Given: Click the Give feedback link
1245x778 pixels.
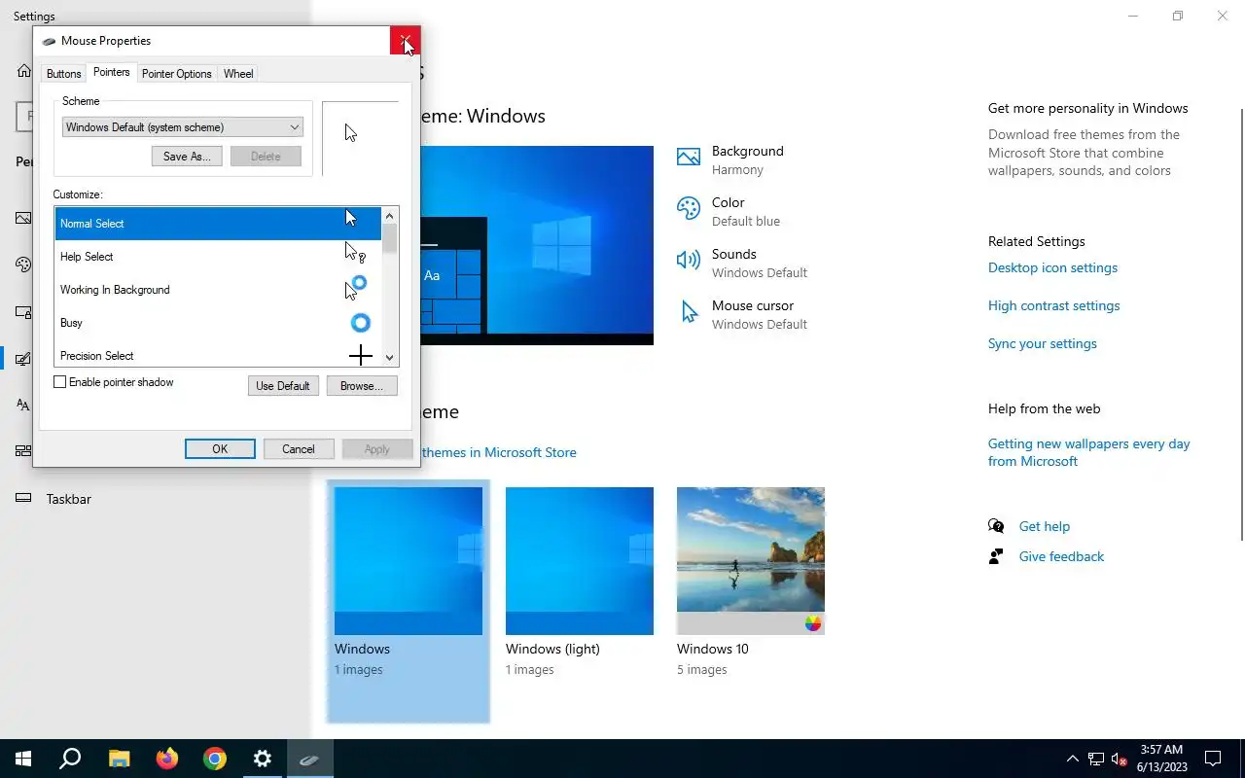Looking at the screenshot, I should 1061,556.
